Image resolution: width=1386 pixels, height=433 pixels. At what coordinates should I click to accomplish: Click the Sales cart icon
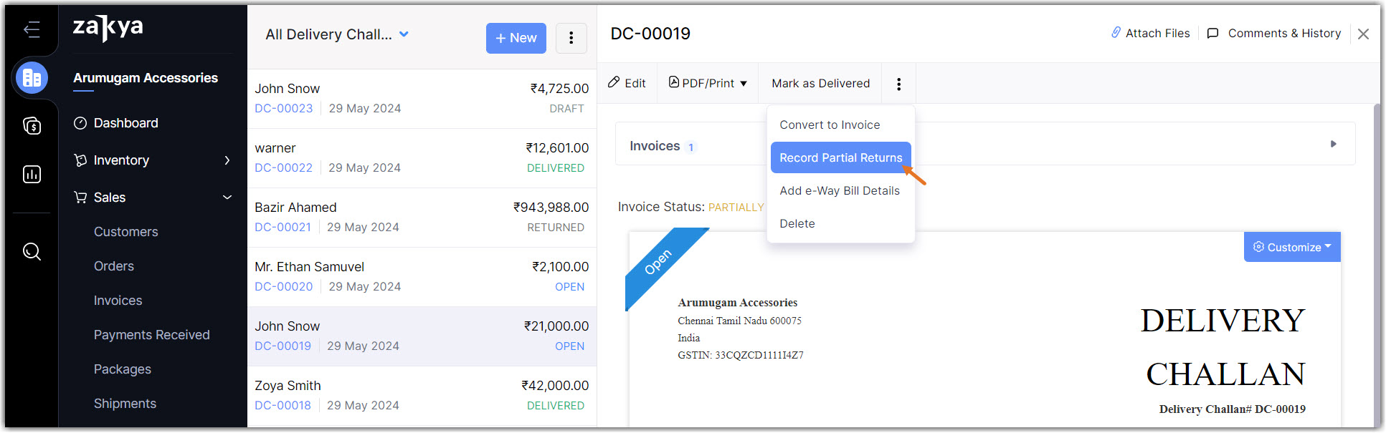80,198
